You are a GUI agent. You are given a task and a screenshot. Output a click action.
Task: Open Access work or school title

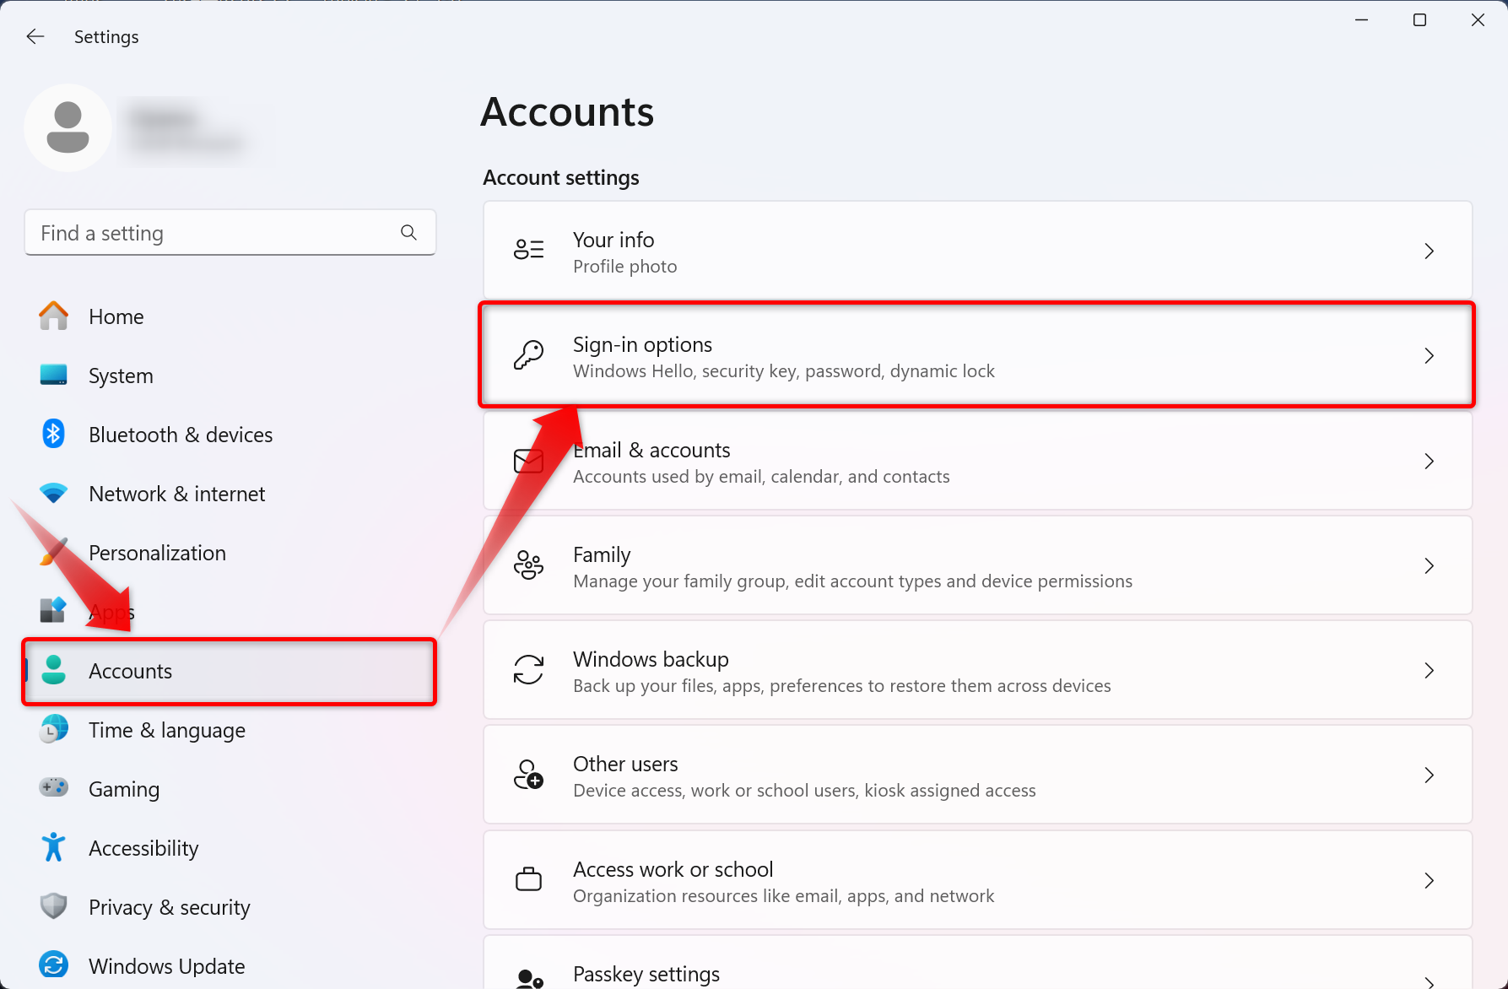(673, 869)
